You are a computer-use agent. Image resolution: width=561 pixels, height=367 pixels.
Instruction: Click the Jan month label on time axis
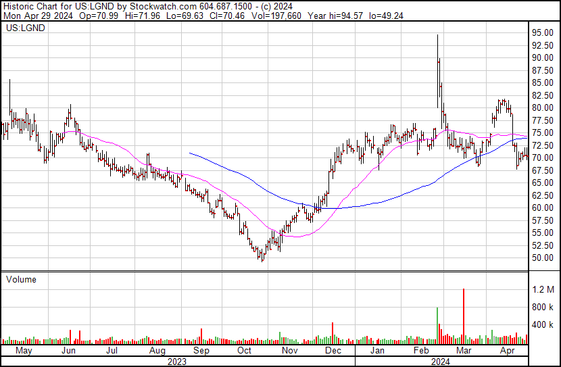[x=377, y=351]
